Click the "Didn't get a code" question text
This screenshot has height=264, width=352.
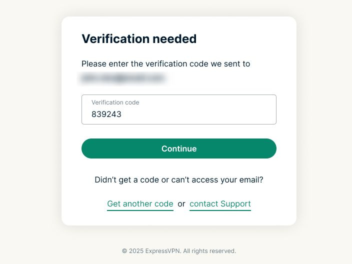tap(179, 180)
